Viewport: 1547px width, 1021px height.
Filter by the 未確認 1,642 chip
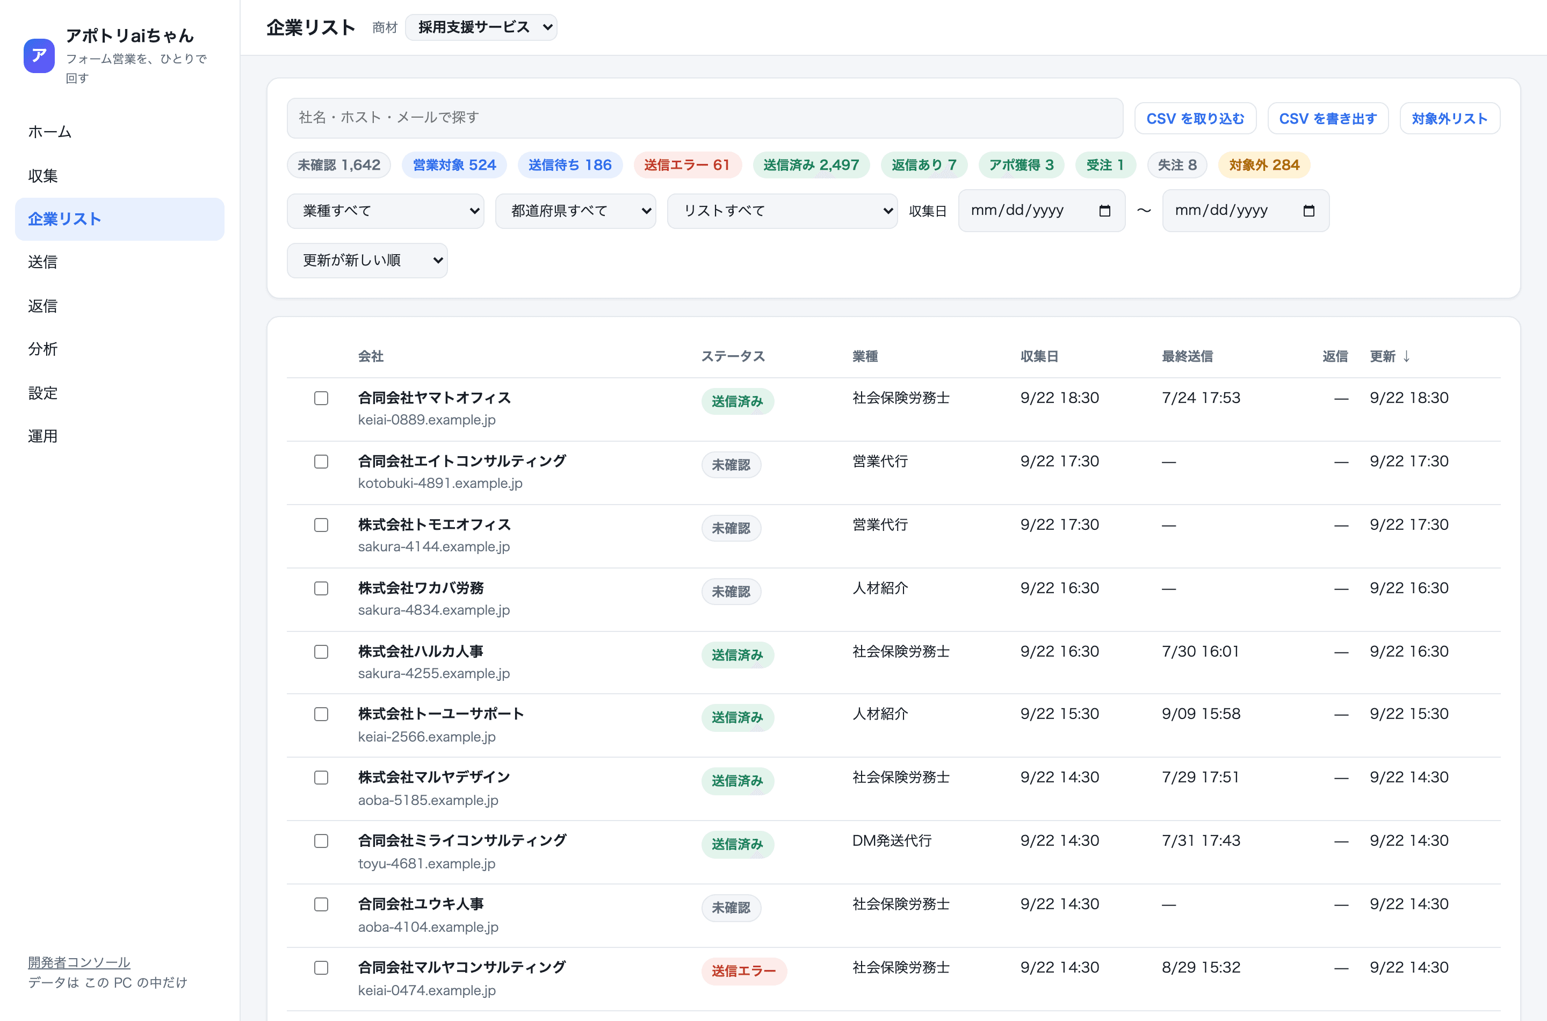click(x=338, y=166)
